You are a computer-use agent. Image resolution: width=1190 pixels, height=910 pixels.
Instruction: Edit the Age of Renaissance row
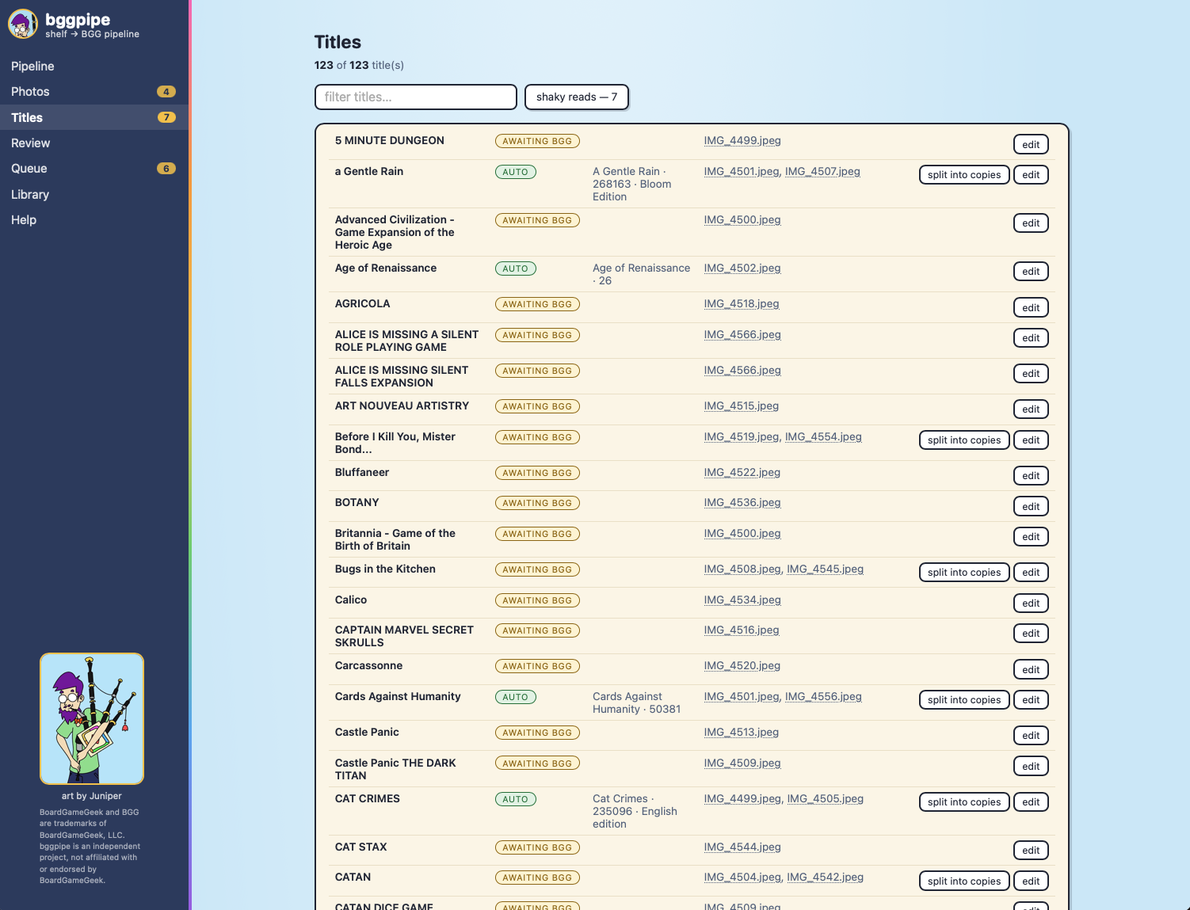[1031, 272]
